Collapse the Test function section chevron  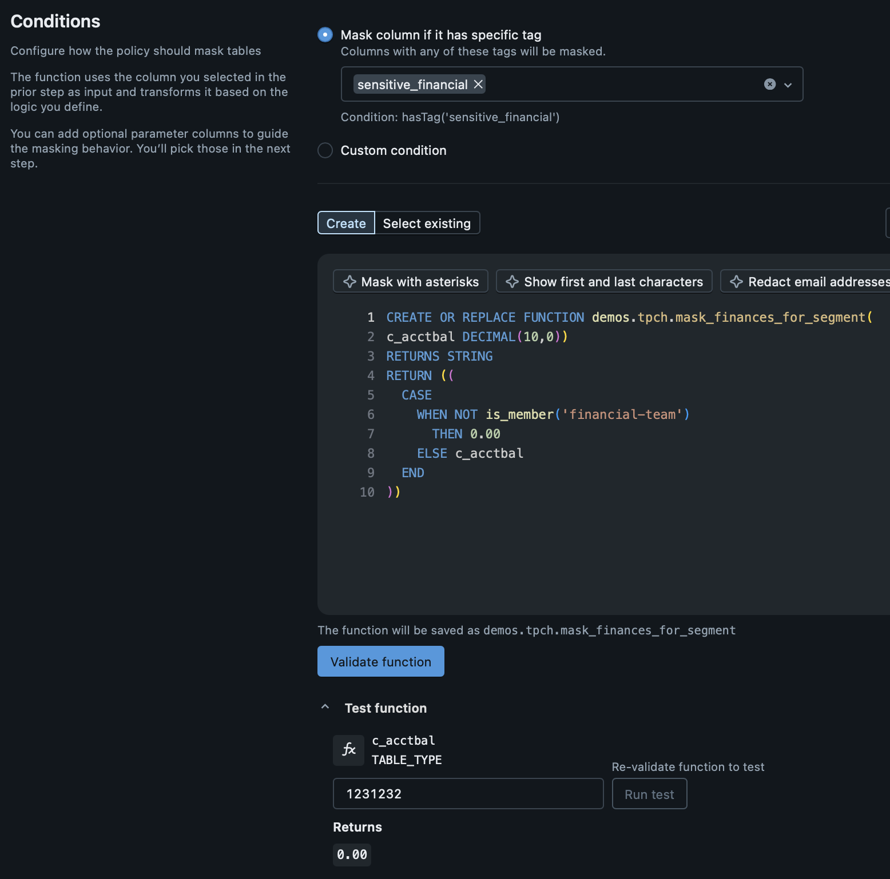pos(325,708)
